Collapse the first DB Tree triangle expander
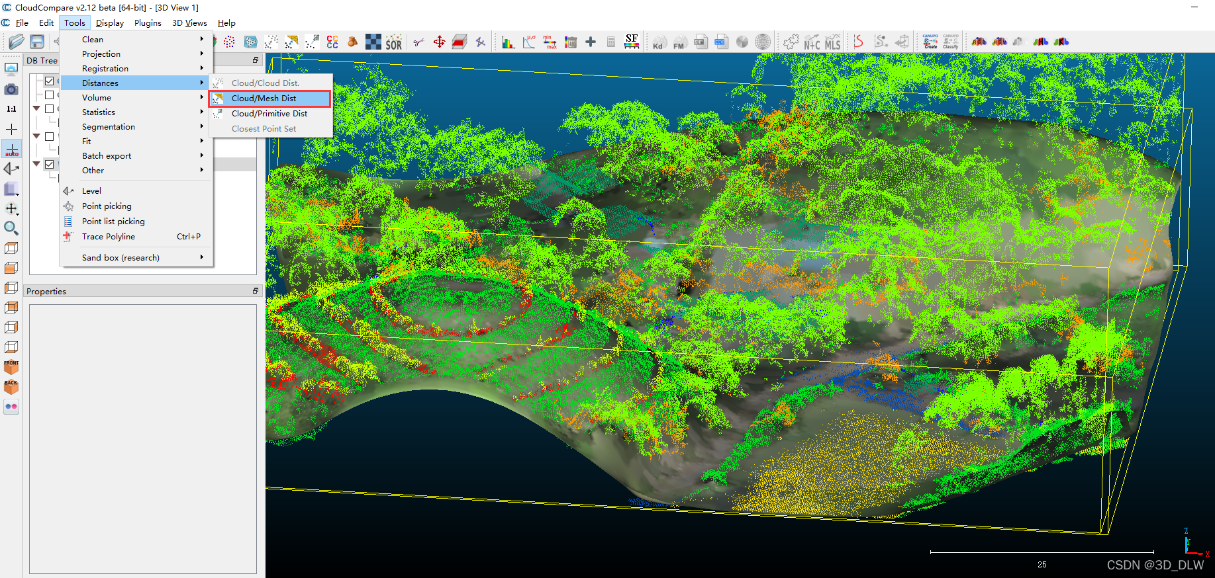Viewport: 1215px width, 578px height. 36,108
